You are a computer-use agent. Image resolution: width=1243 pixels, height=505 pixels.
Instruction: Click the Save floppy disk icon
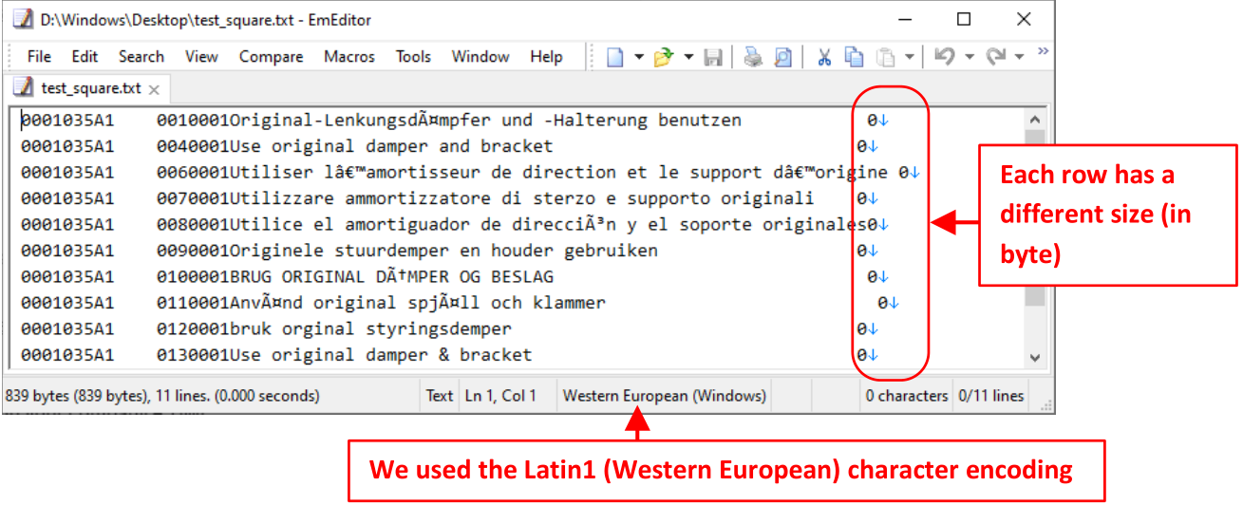pos(713,58)
